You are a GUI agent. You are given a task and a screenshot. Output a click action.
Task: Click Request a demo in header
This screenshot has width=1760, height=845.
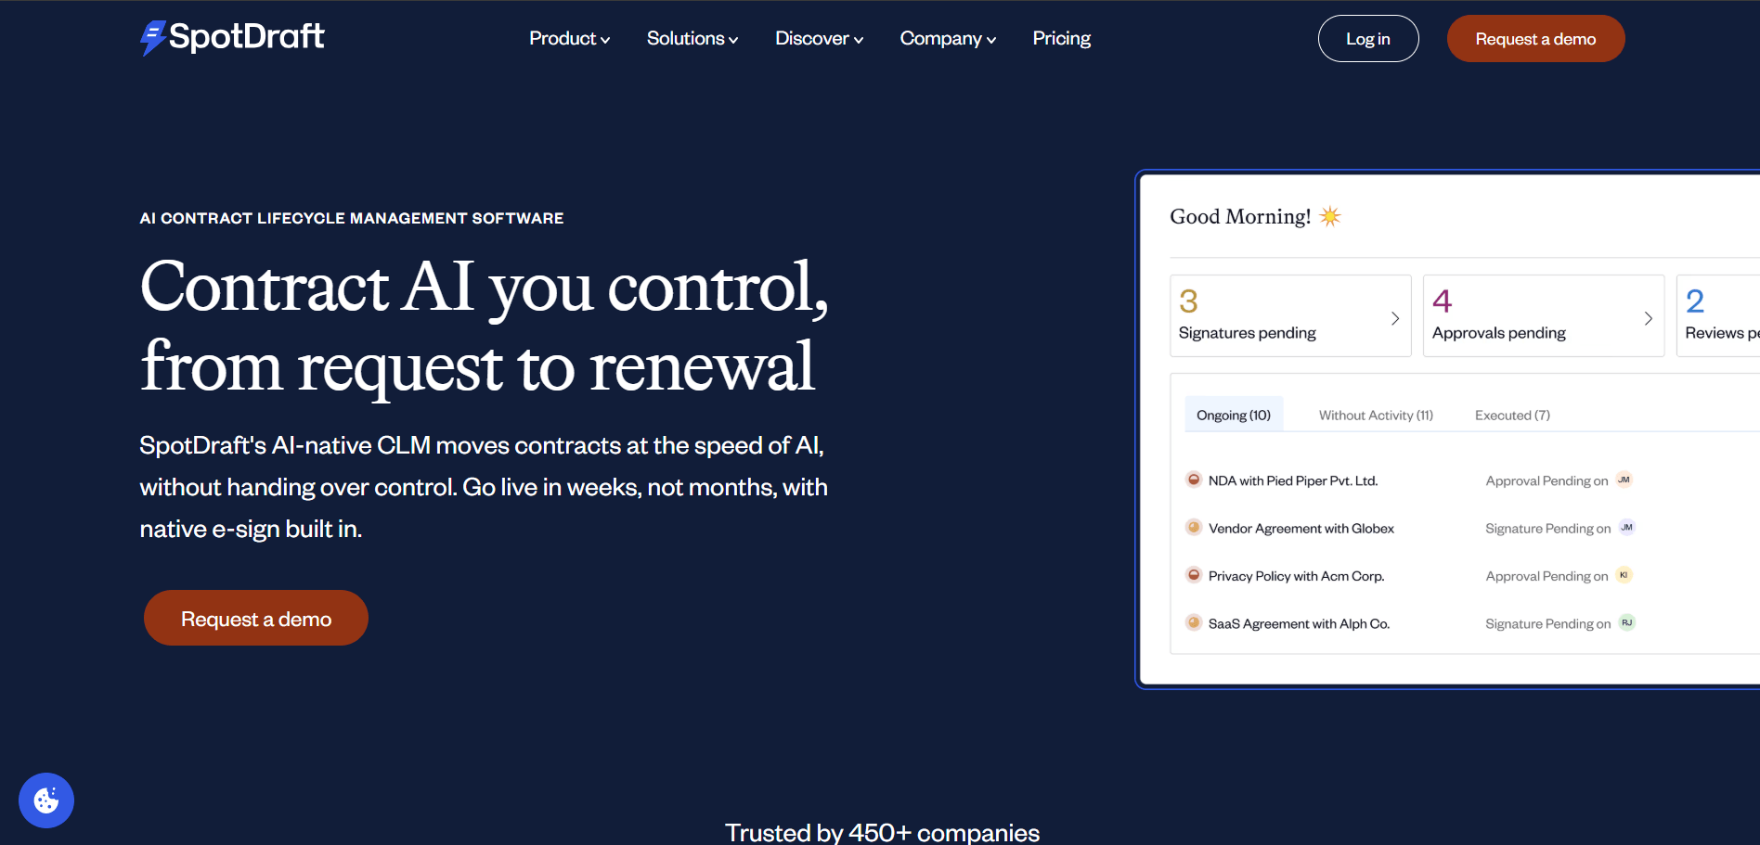click(1535, 39)
